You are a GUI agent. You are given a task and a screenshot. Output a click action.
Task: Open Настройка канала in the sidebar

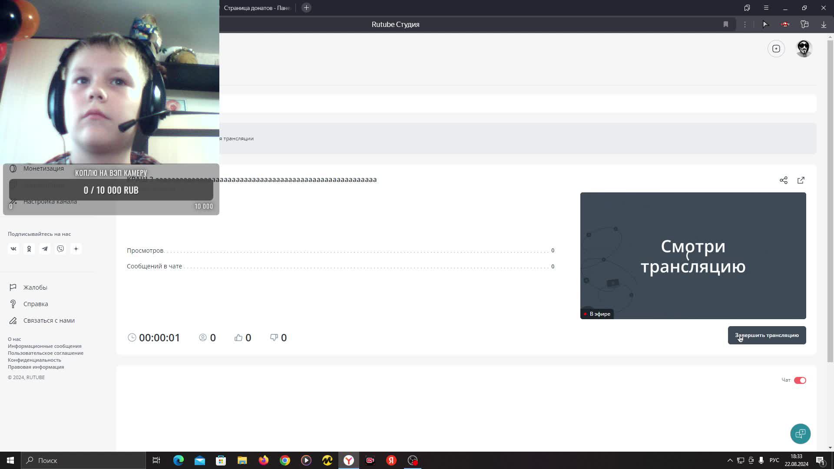pos(50,201)
